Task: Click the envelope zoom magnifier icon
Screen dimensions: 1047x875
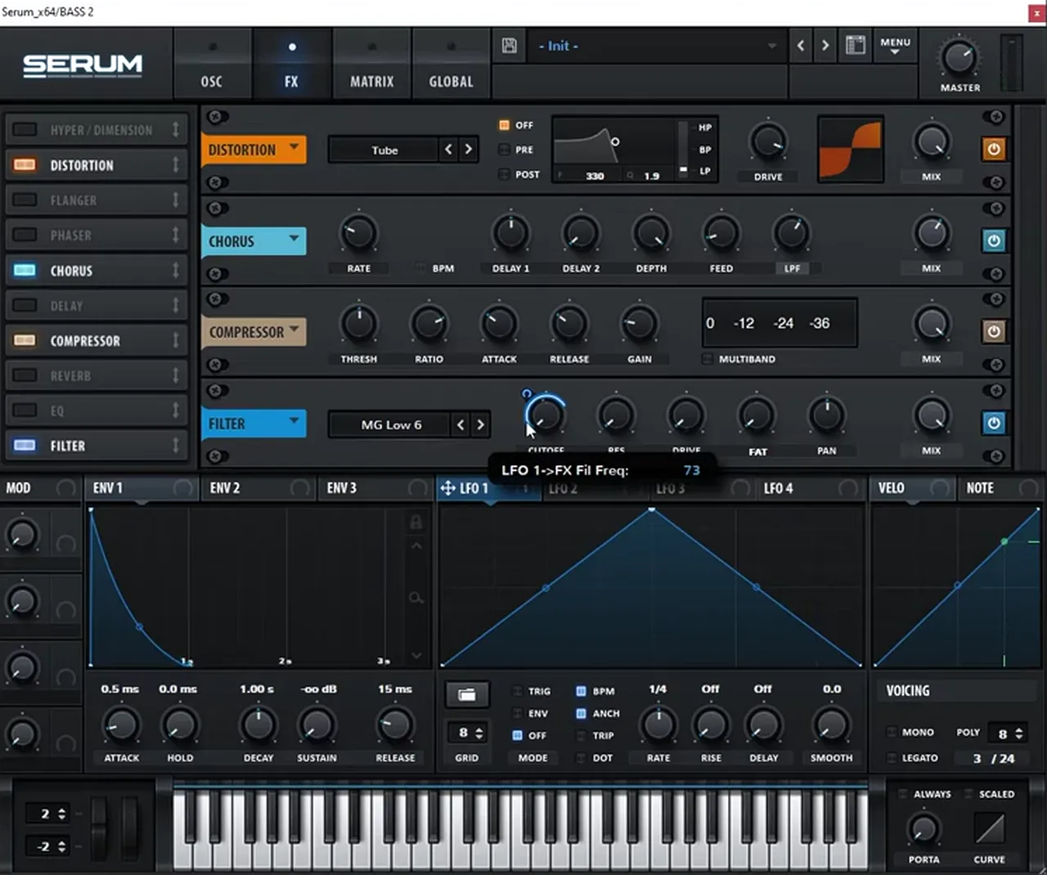Action: pos(416,599)
